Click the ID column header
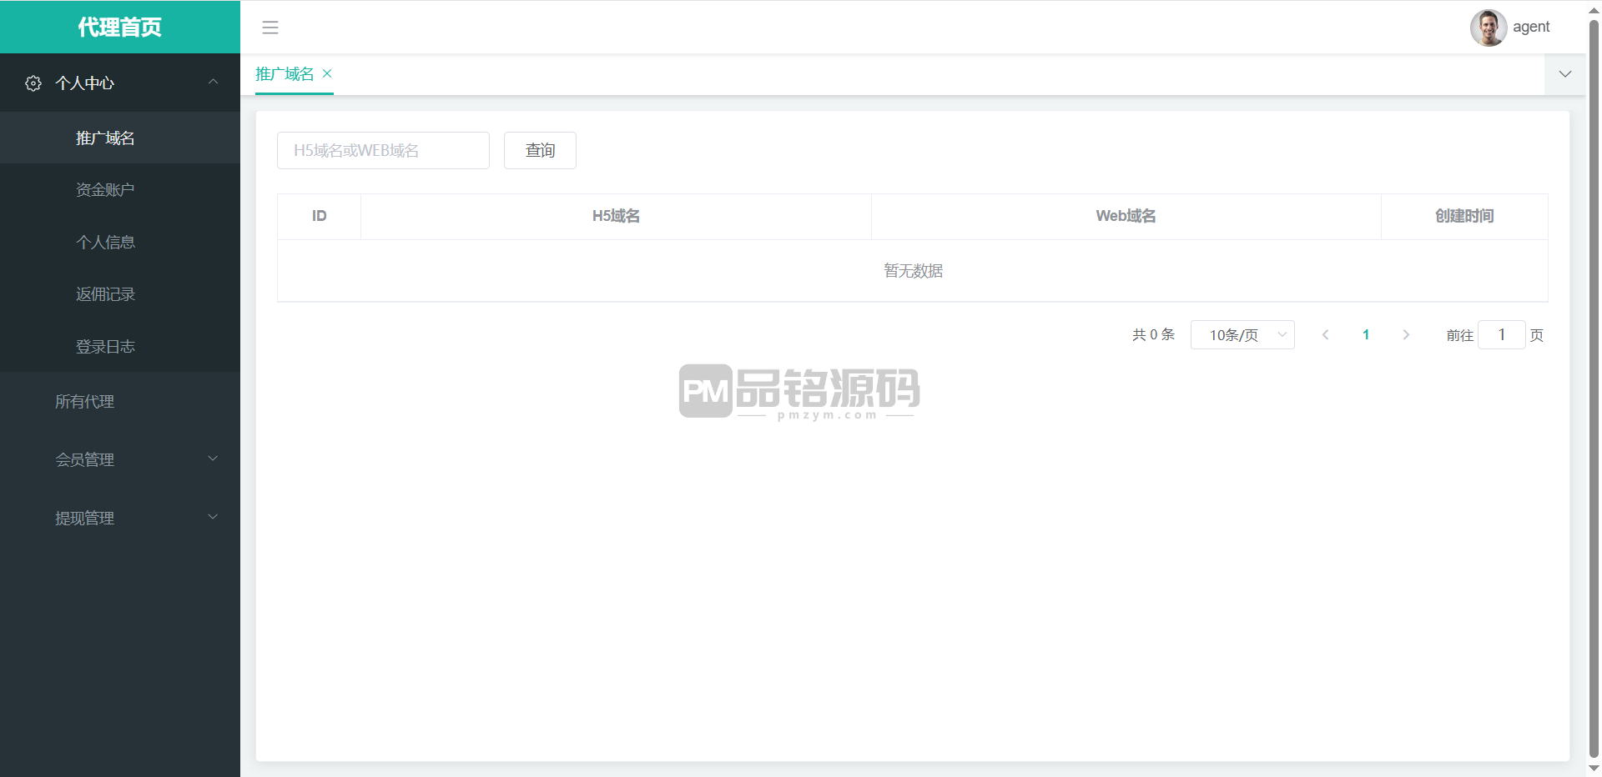The width and height of the screenshot is (1602, 777). (x=320, y=216)
